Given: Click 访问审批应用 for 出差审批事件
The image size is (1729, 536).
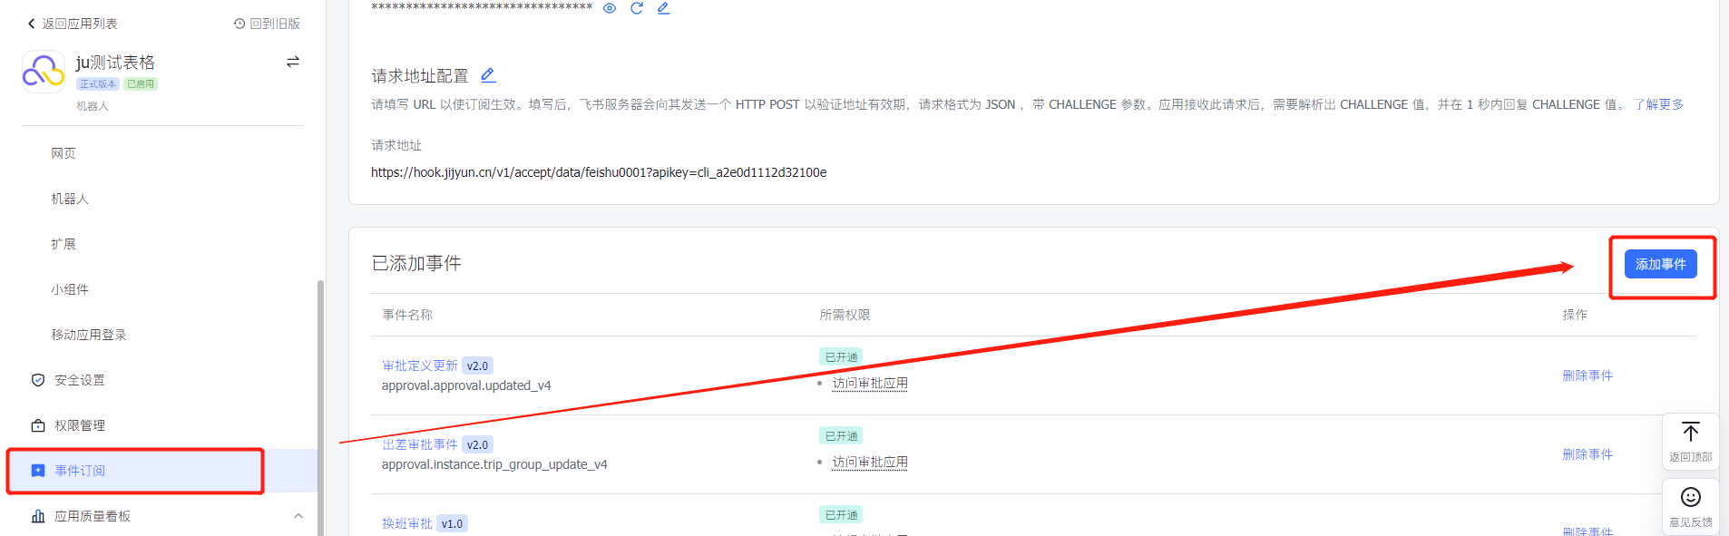Looking at the screenshot, I should coord(870,463).
